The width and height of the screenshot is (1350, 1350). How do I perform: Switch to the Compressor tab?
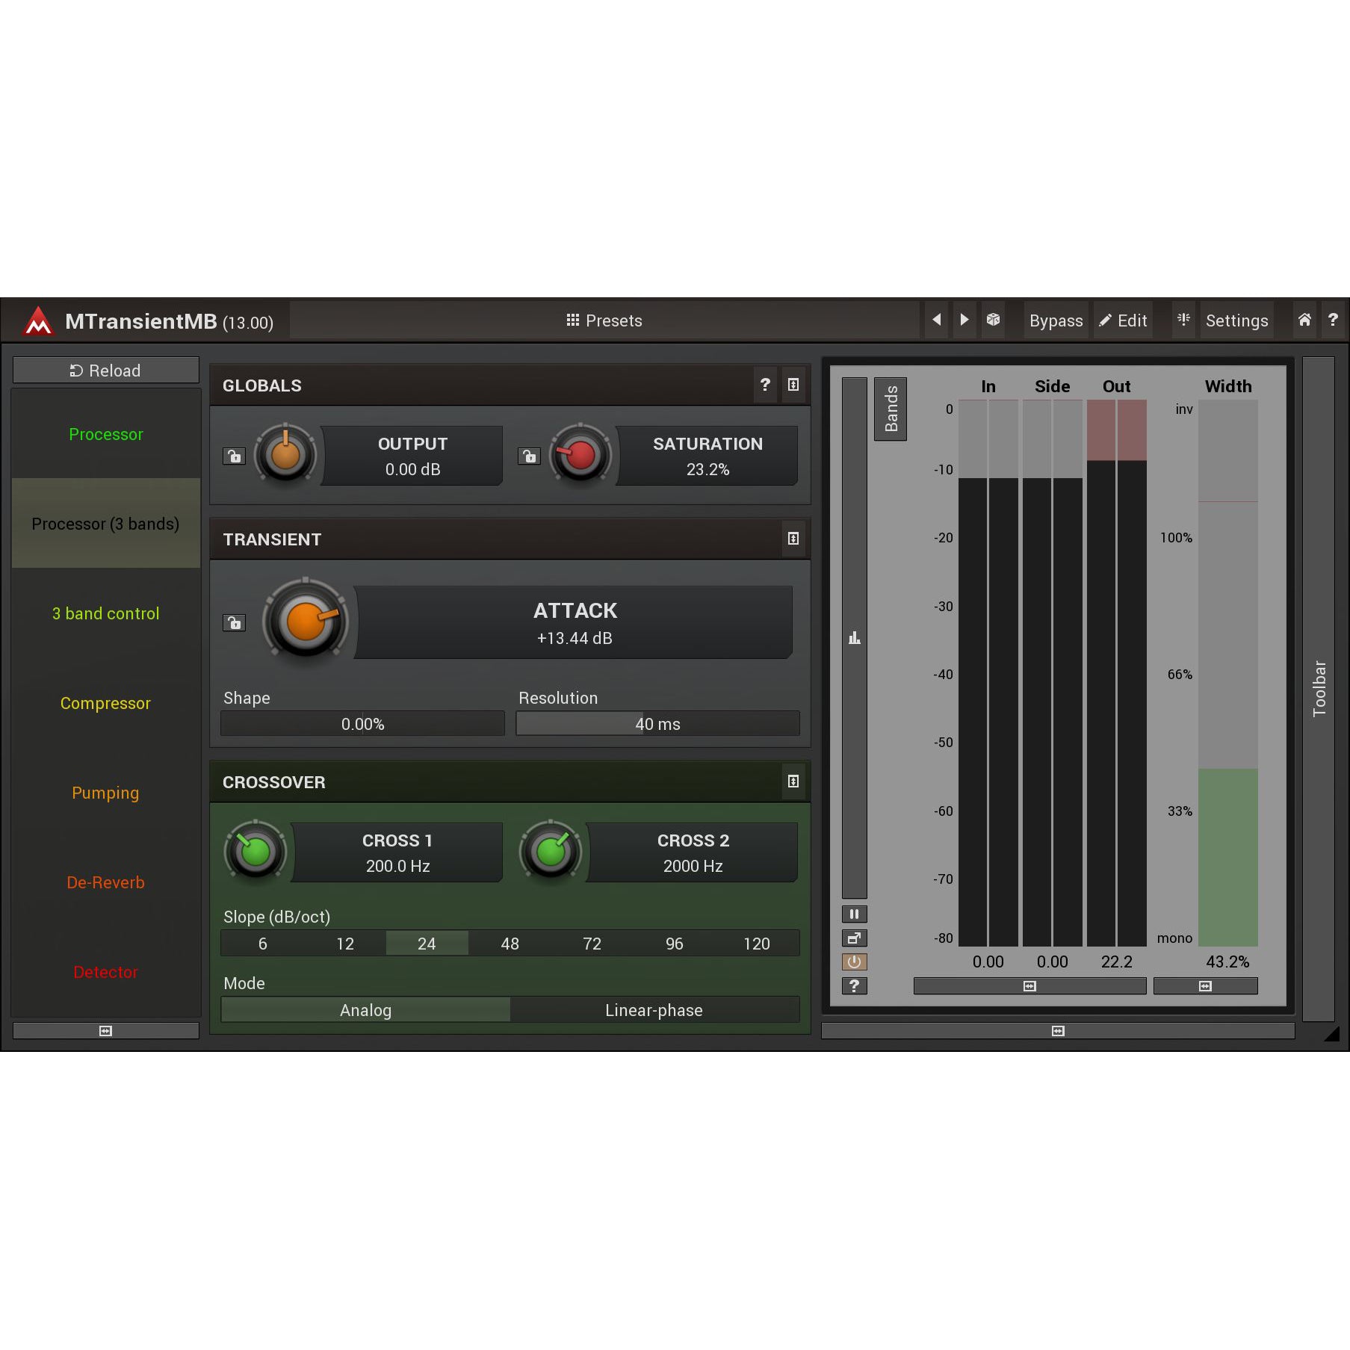[105, 703]
